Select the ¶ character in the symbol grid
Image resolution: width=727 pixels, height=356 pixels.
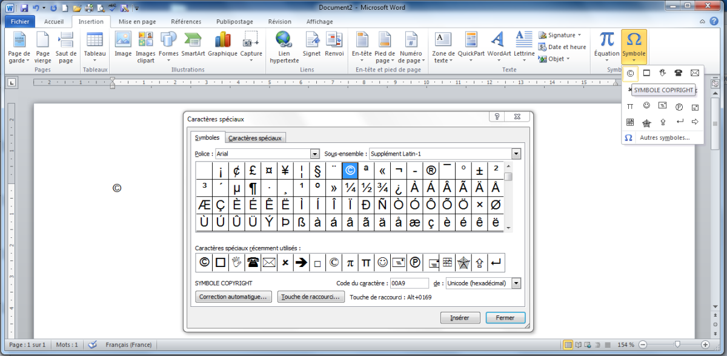[252, 188]
